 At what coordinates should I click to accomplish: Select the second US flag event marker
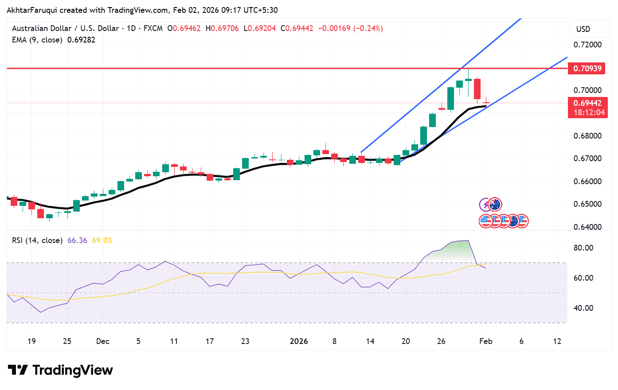pos(495,221)
